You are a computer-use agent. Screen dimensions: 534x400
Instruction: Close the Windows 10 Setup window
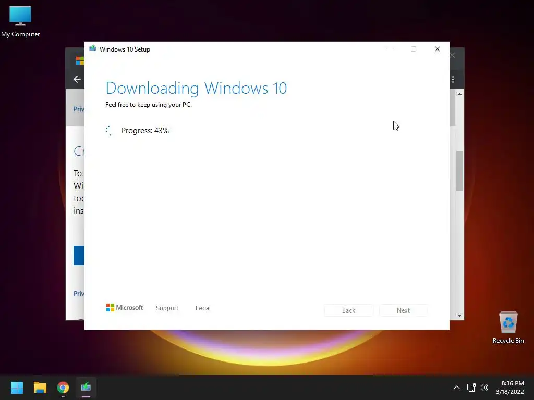(438, 49)
